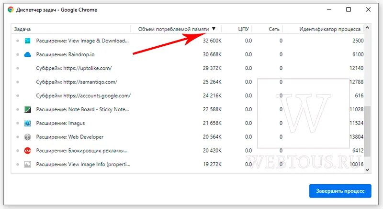Viewport: 383px width, 209px height.
Task: Click memory value 20 564K
Action: (x=212, y=137)
